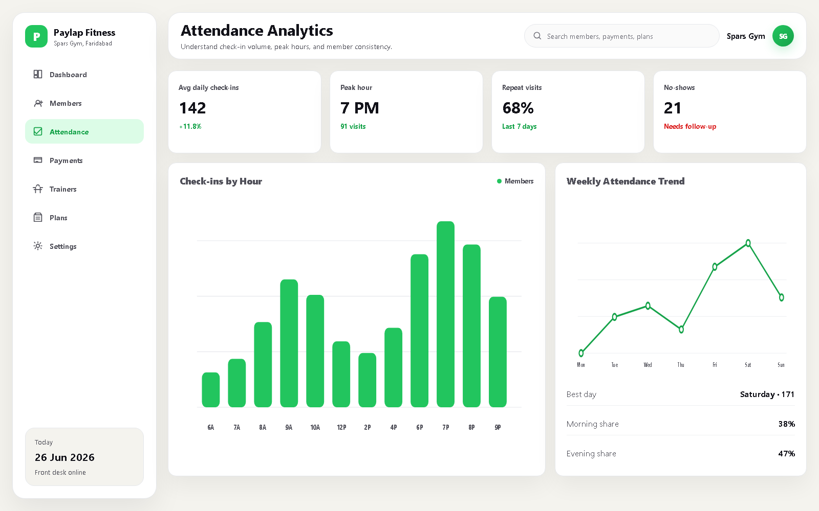The image size is (819, 511).
Task: Click the Wed point on the weekly trend
Action: point(648,306)
